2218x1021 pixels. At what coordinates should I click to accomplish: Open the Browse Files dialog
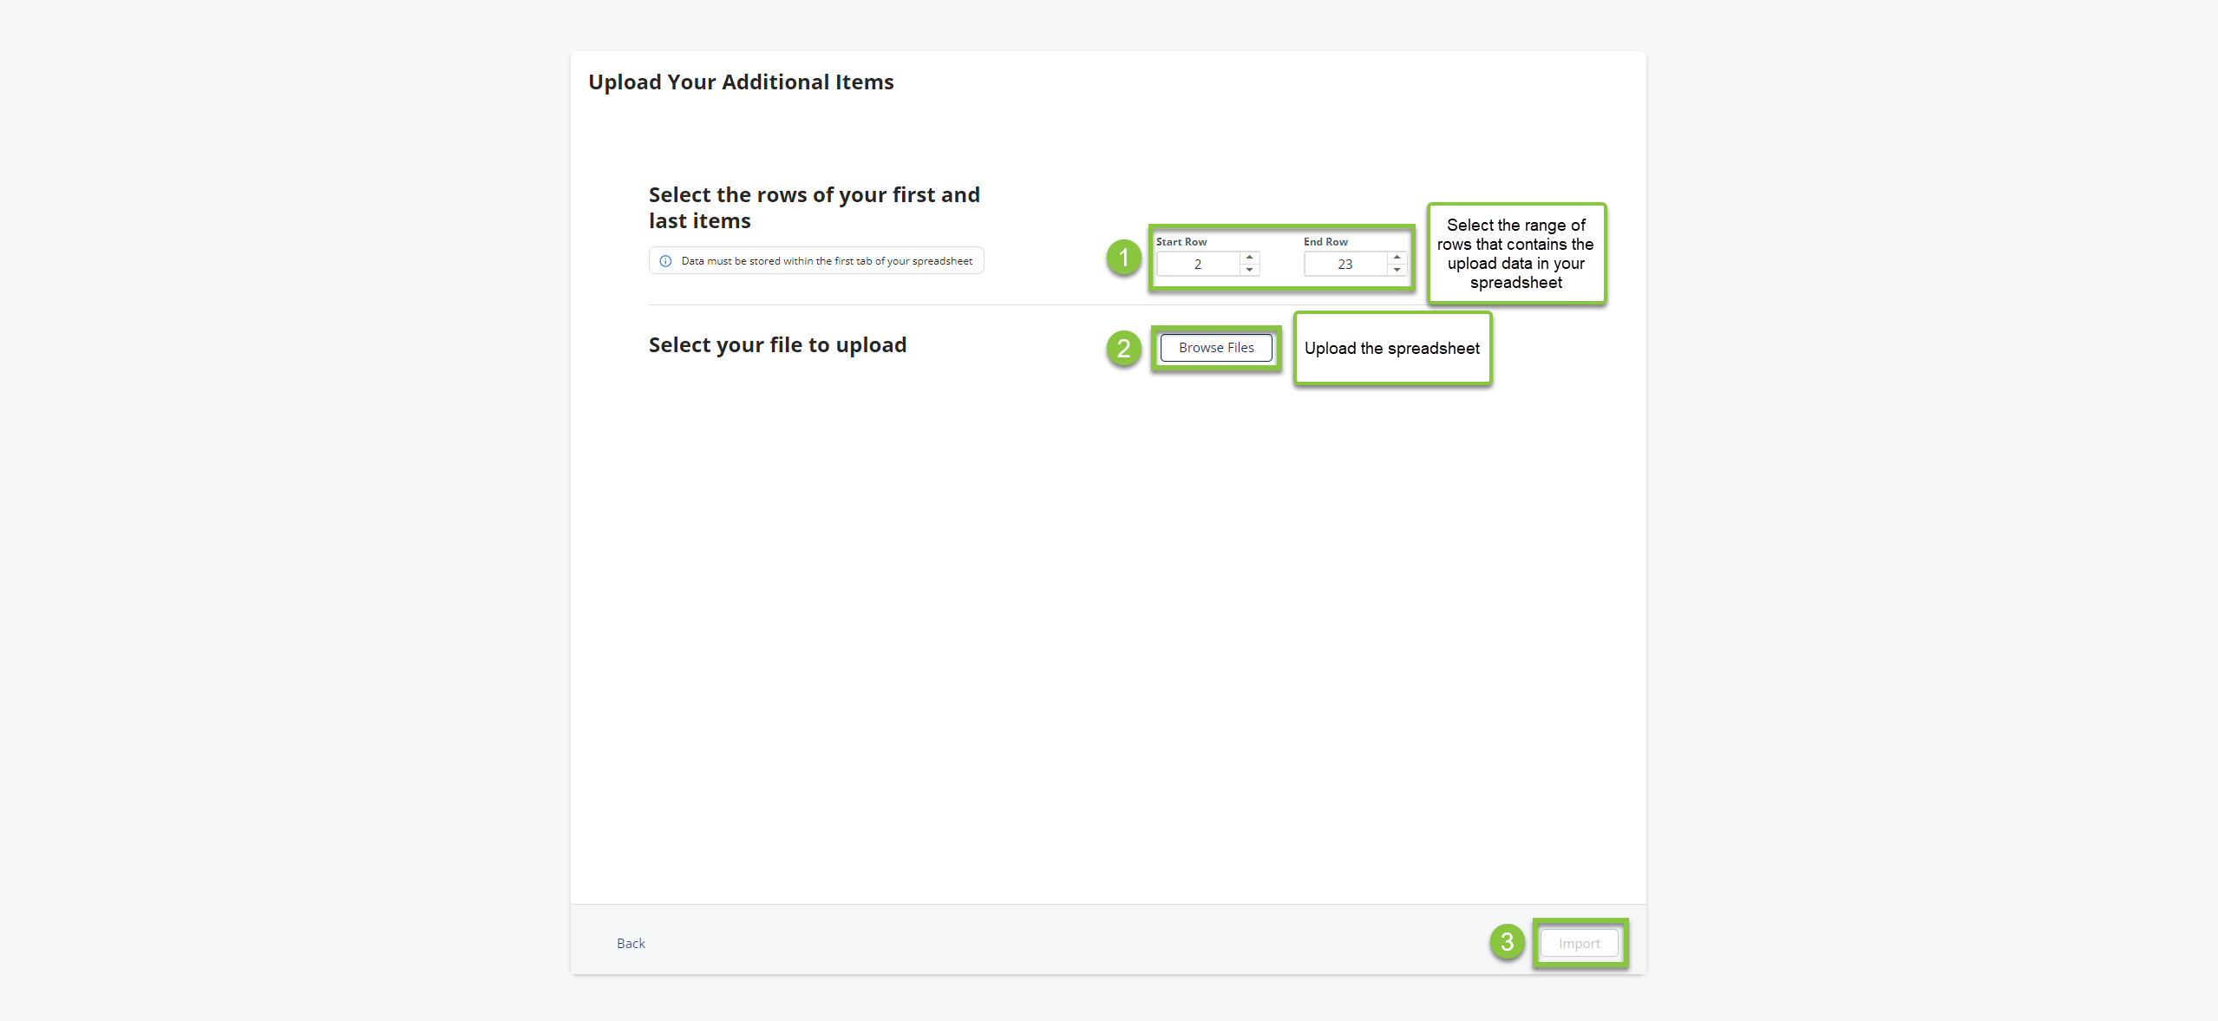(x=1216, y=348)
